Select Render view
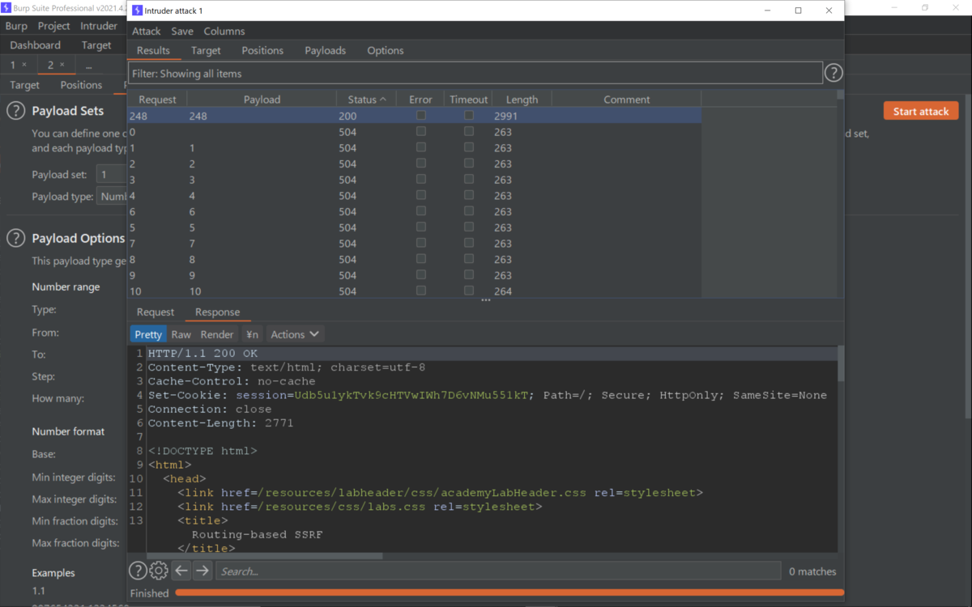This screenshot has height=607, width=972. (x=217, y=334)
